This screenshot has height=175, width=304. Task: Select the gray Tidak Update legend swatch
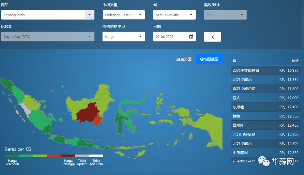(82, 156)
